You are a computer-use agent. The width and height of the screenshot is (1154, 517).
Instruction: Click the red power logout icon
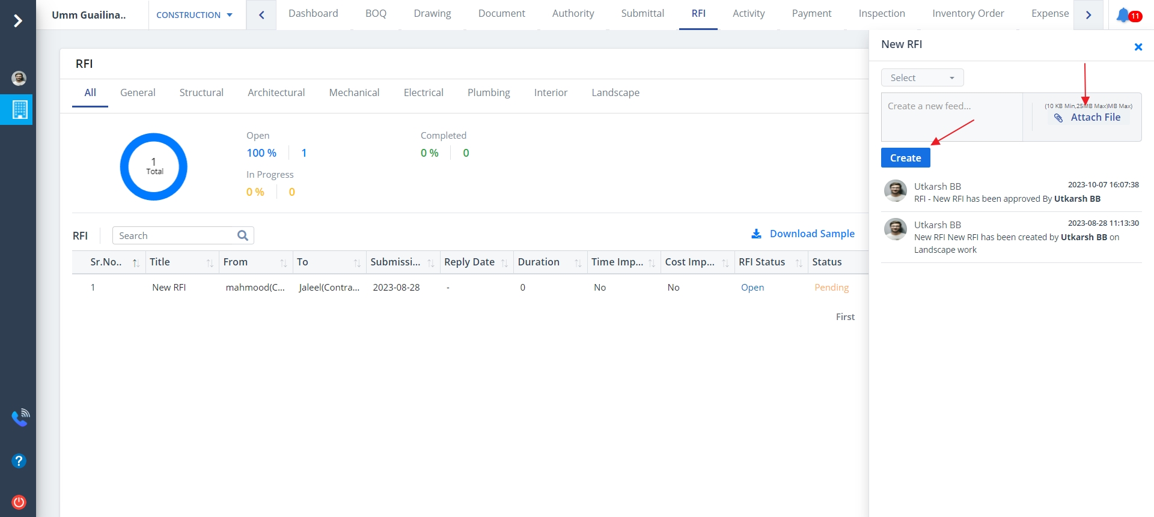pos(19,502)
